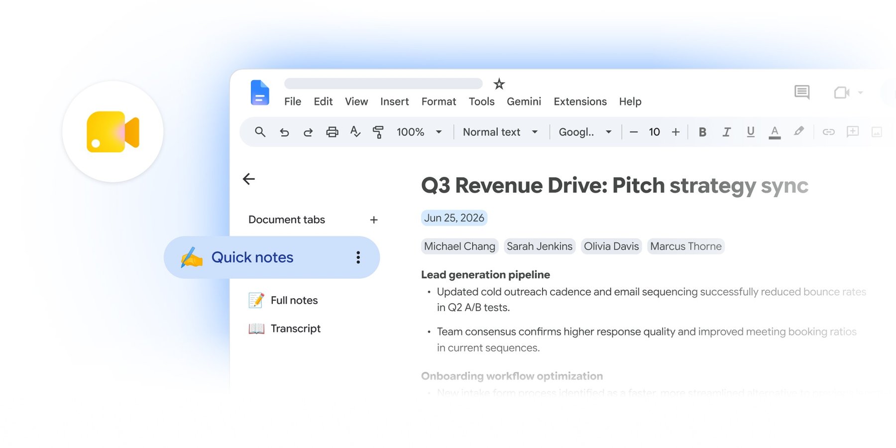Insert a link
This screenshot has height=448, width=896.
click(828, 132)
